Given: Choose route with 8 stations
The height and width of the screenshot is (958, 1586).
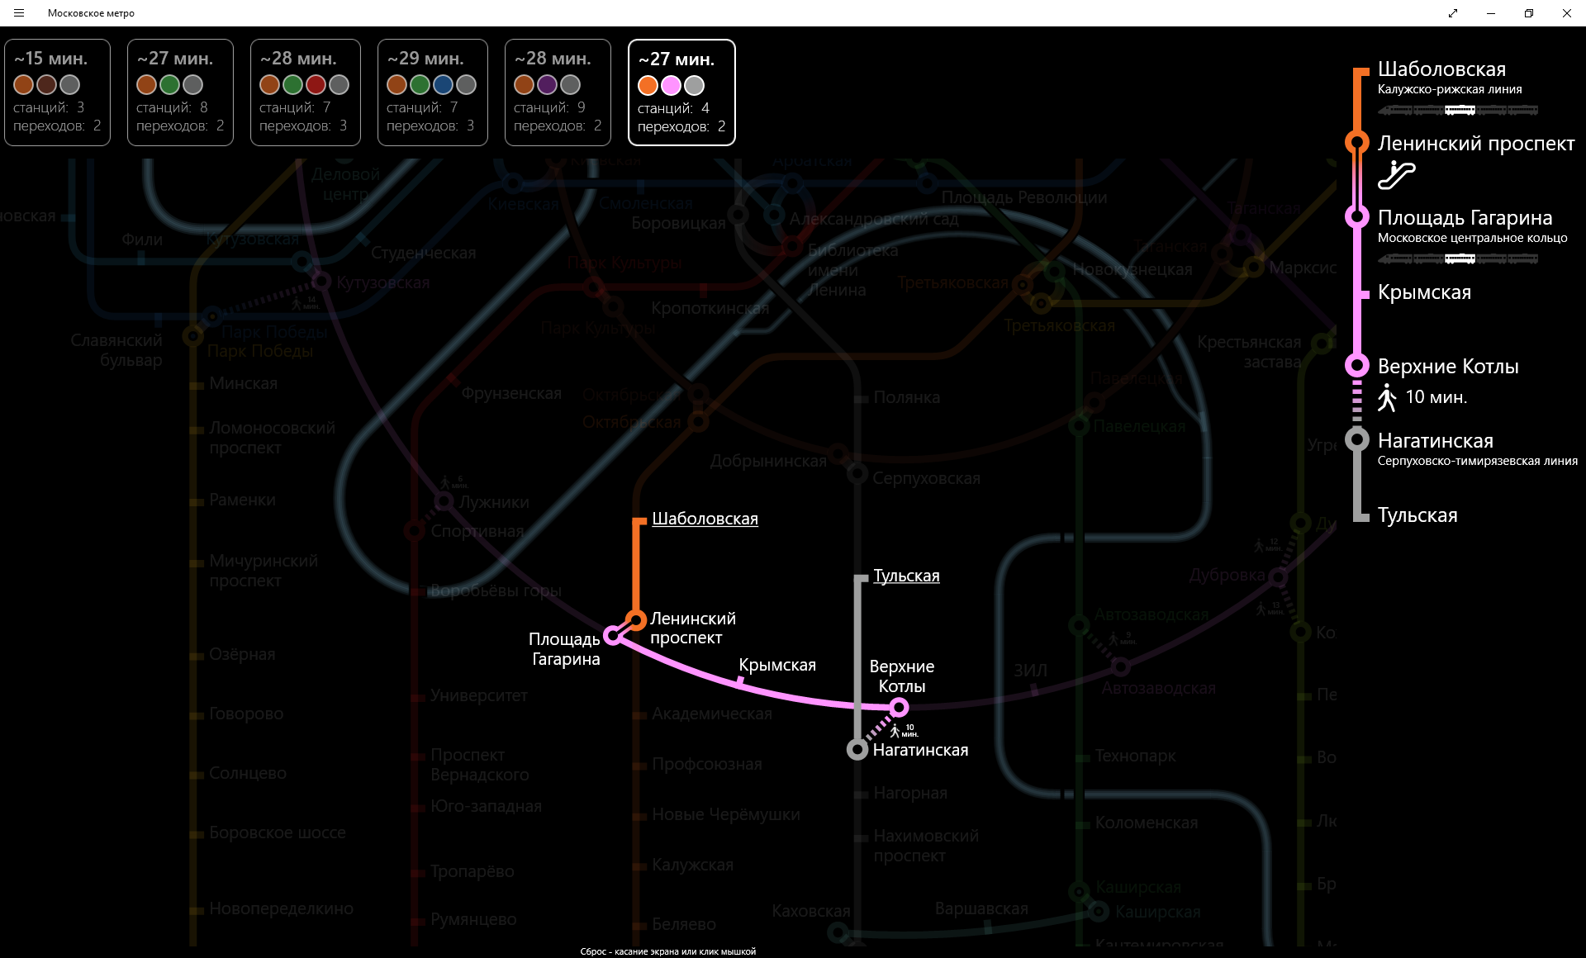Looking at the screenshot, I should click(180, 92).
